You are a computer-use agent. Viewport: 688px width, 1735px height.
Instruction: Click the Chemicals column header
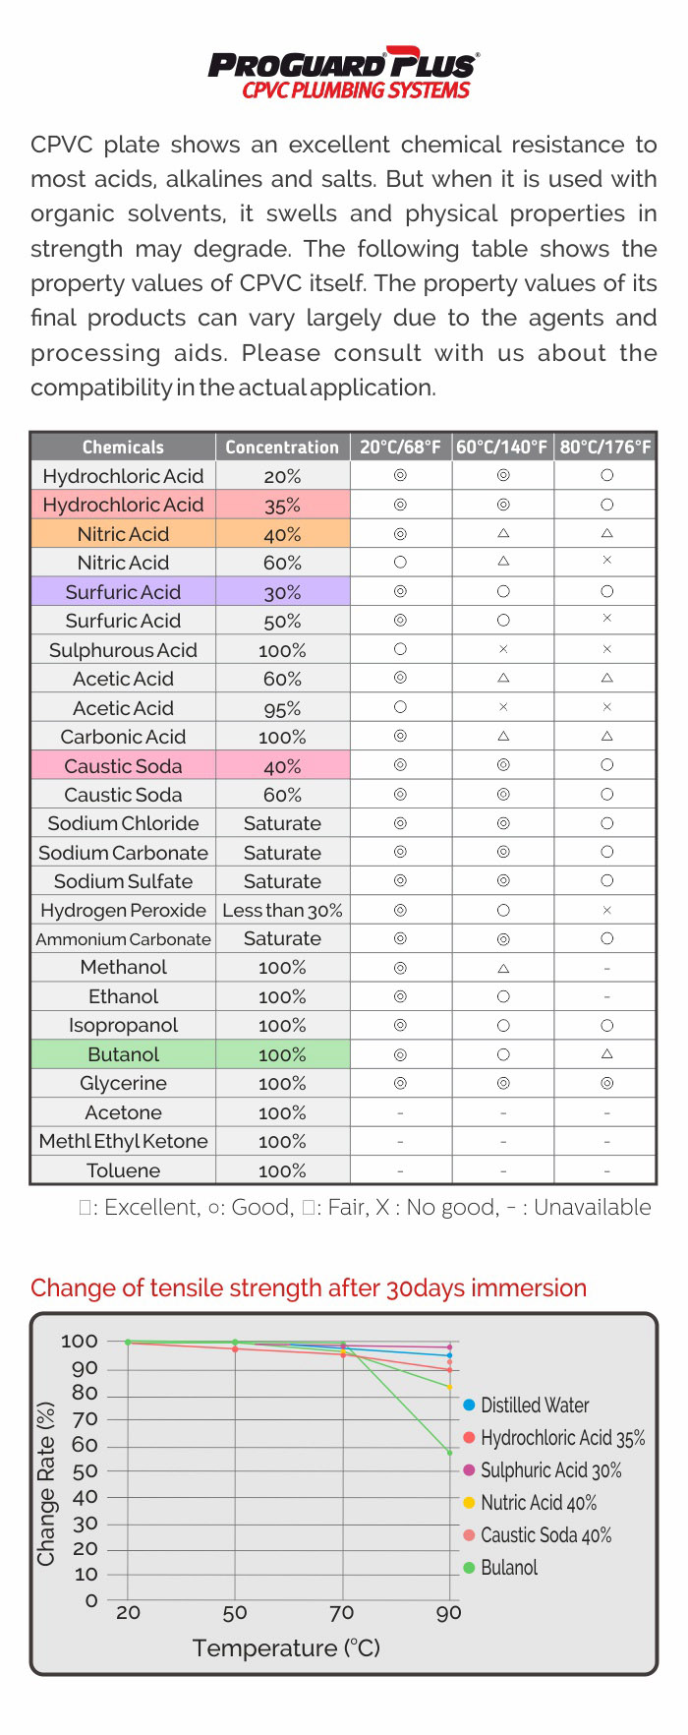[x=123, y=447]
